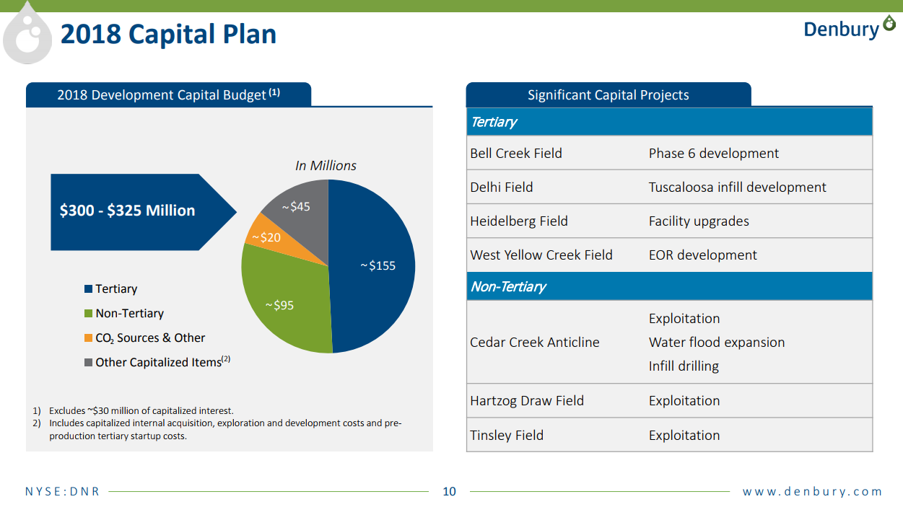Click the page number 10
Image resolution: width=903 pixels, height=507 pixels.
point(449,492)
